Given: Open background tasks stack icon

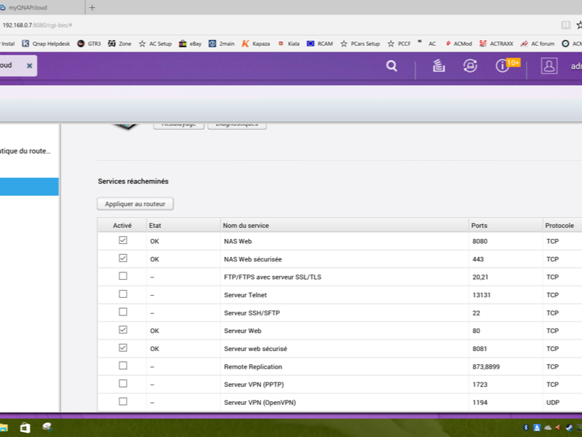Looking at the screenshot, I should (x=438, y=66).
